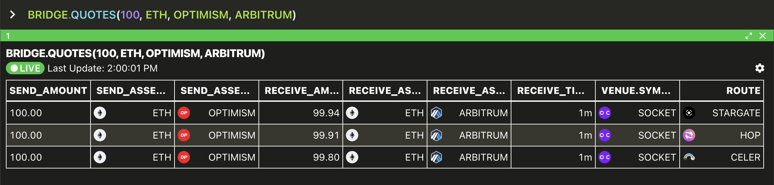Sort by RECEIVE_AM... column header

point(301,90)
